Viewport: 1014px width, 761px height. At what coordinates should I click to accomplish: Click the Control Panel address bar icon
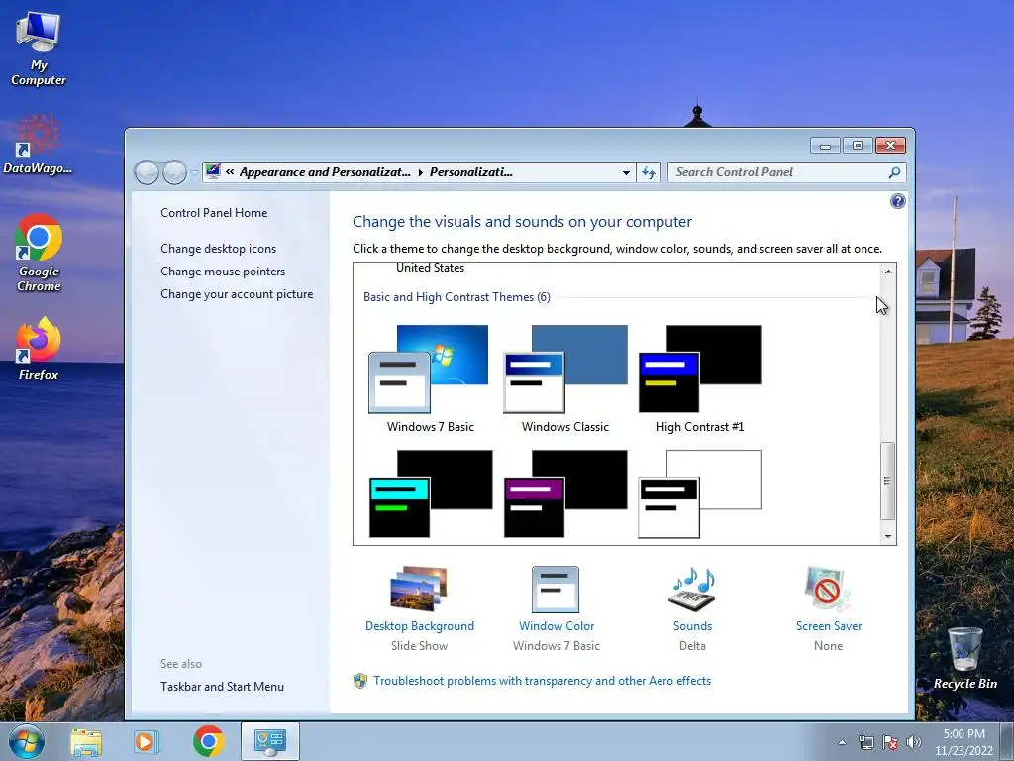pyautogui.click(x=213, y=172)
